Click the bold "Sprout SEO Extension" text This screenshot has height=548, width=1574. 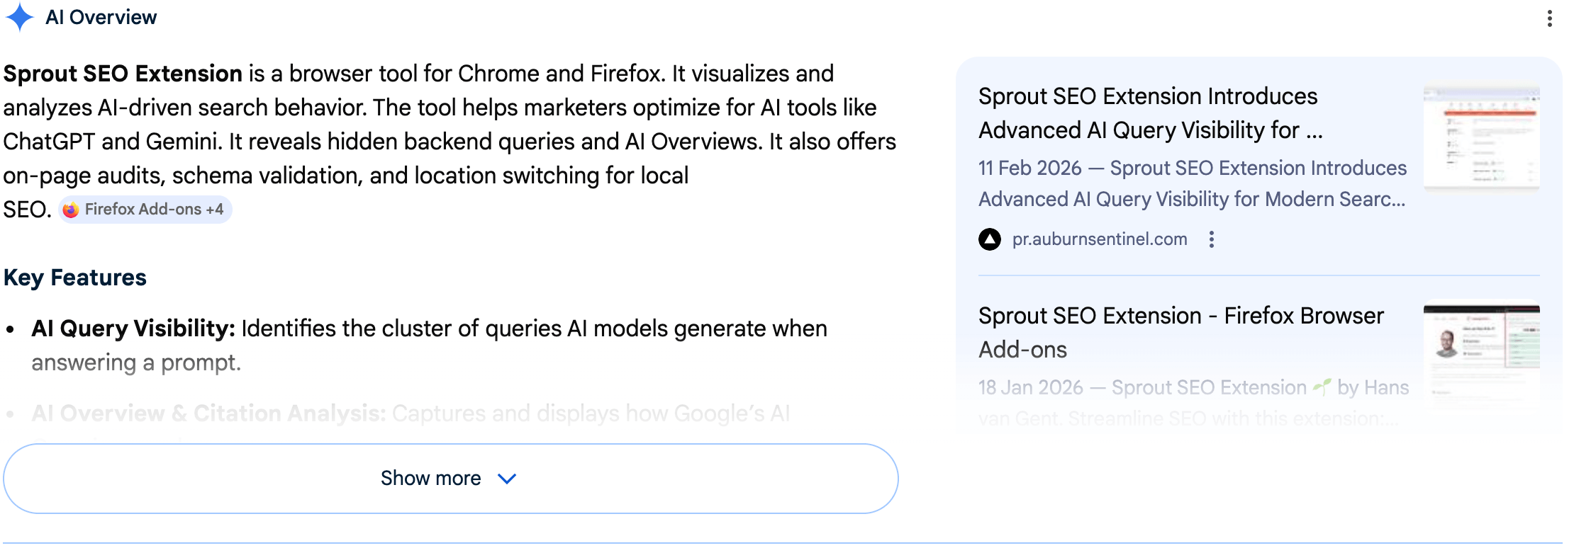[123, 74]
